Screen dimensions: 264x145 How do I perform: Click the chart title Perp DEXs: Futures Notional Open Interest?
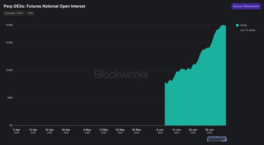[44, 6]
